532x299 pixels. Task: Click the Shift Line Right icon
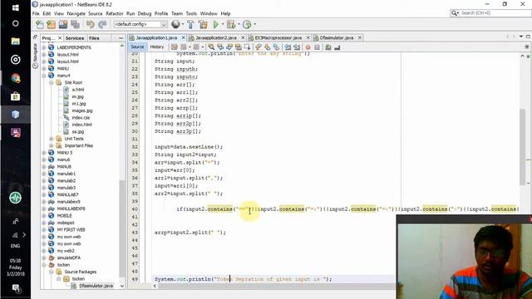297,47
